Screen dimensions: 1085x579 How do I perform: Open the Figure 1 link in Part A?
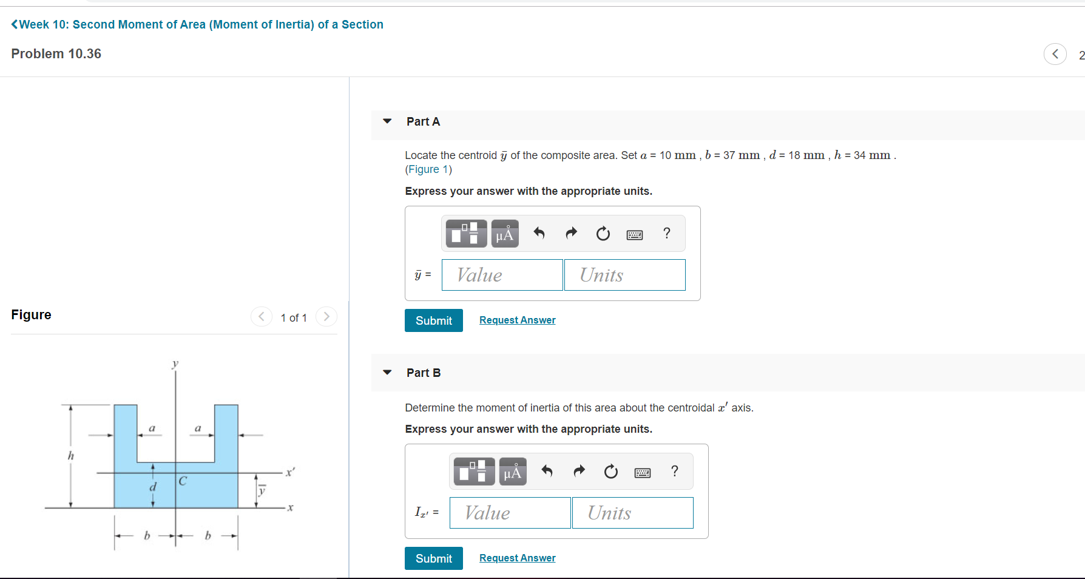[428, 169]
